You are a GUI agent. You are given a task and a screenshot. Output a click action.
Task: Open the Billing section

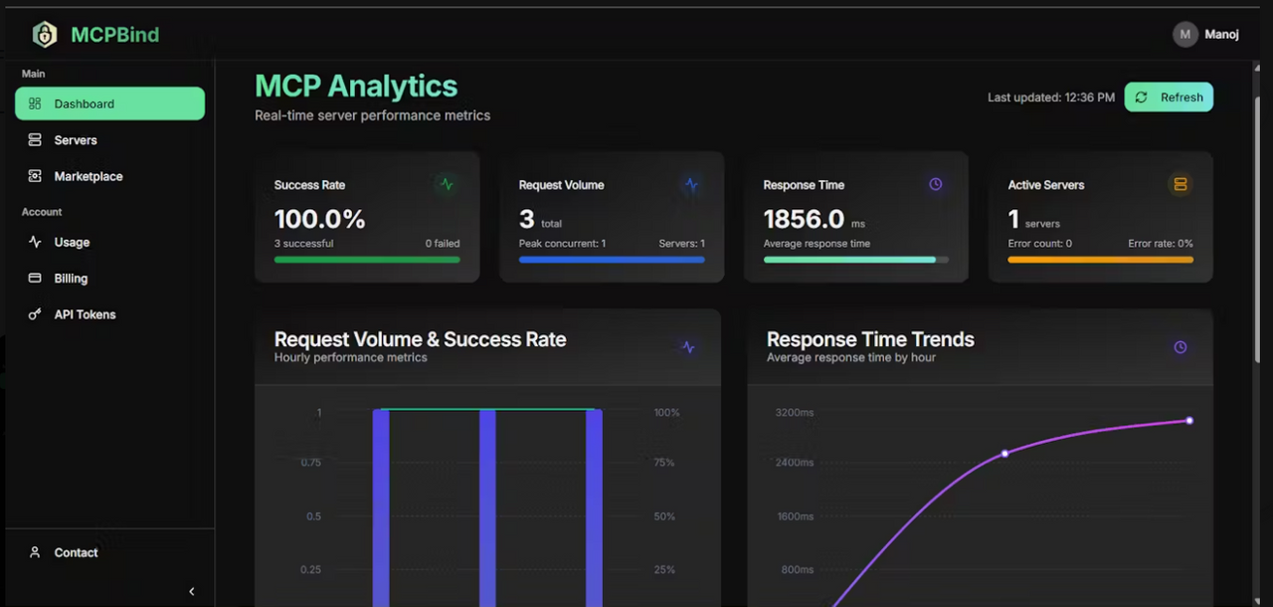pyautogui.click(x=109, y=279)
